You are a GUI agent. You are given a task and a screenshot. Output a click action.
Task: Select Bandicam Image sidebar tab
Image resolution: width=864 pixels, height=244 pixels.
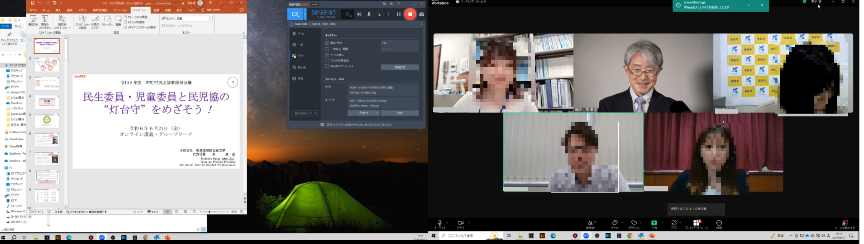(299, 67)
